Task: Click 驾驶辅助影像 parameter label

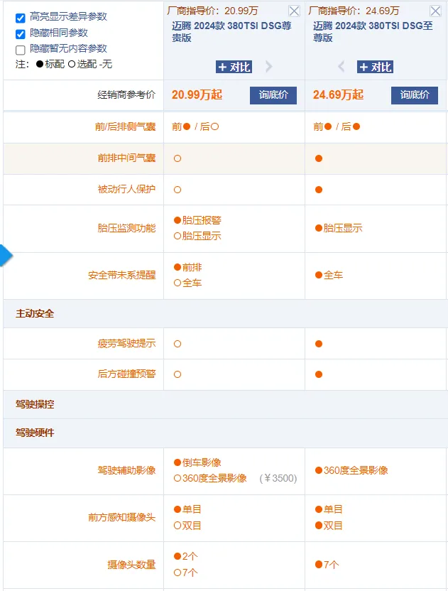Action: pos(126,470)
